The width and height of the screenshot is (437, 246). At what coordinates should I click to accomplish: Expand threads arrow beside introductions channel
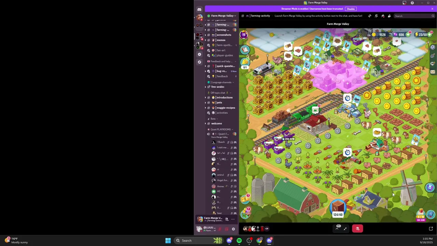point(206,97)
